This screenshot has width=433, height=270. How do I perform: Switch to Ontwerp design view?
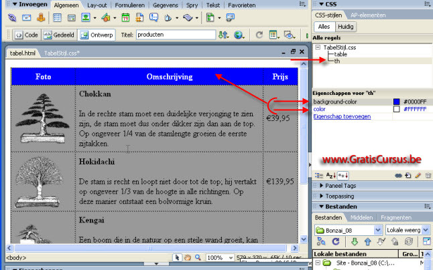97,35
